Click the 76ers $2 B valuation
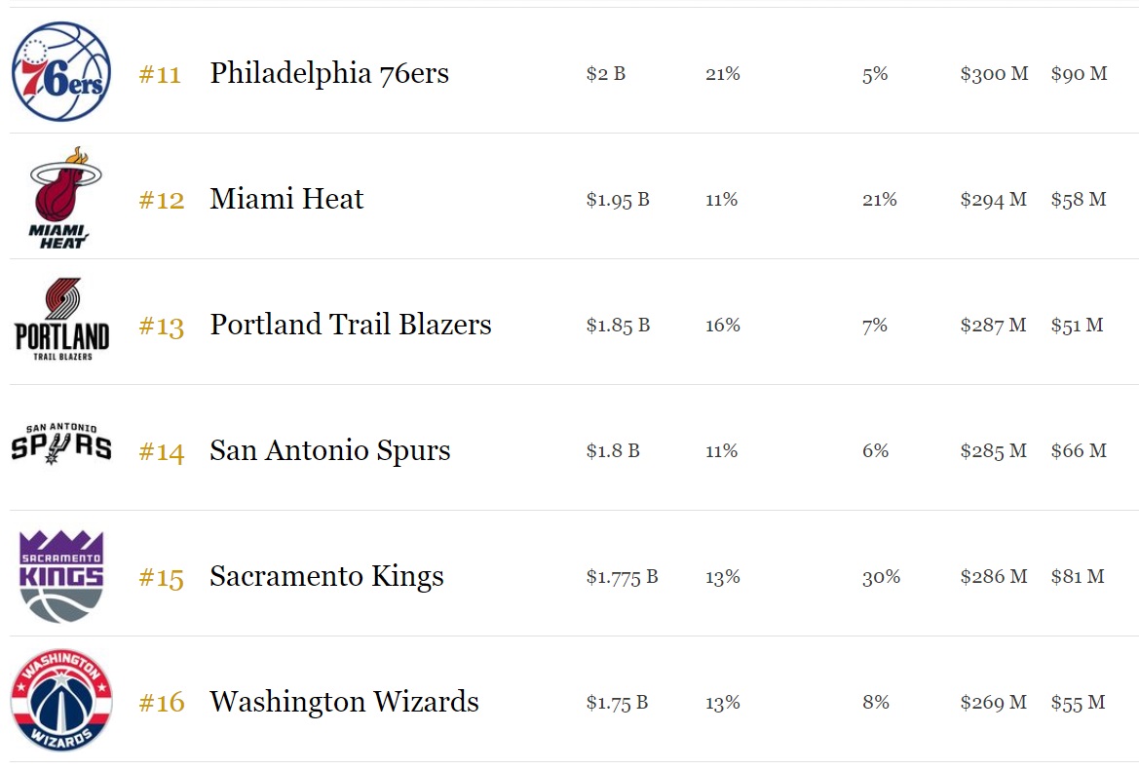Viewport: 1139px width, 771px height. (x=605, y=74)
